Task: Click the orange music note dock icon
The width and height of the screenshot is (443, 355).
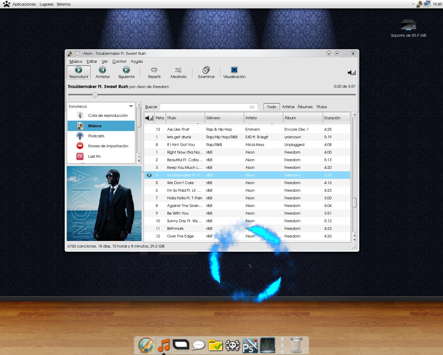Action: pyautogui.click(x=164, y=345)
